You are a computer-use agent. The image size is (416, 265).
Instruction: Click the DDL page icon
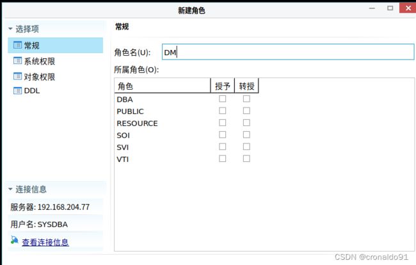tap(17, 91)
